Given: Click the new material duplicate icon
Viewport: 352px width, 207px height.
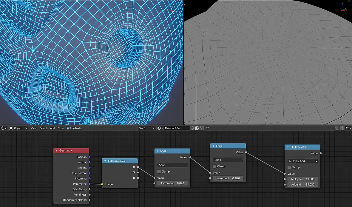Looking at the screenshot, I should point(197,128).
